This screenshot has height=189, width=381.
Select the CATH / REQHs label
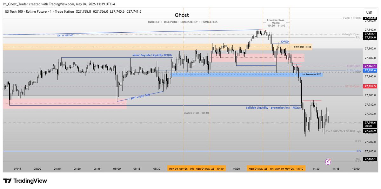[352, 18]
